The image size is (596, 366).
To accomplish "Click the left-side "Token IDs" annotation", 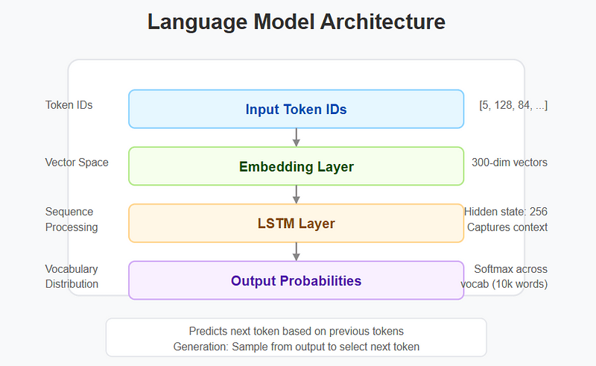I will 69,105.
